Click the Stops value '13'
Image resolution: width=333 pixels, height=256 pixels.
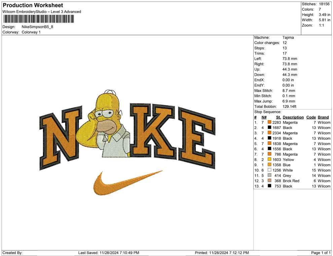[285, 48]
